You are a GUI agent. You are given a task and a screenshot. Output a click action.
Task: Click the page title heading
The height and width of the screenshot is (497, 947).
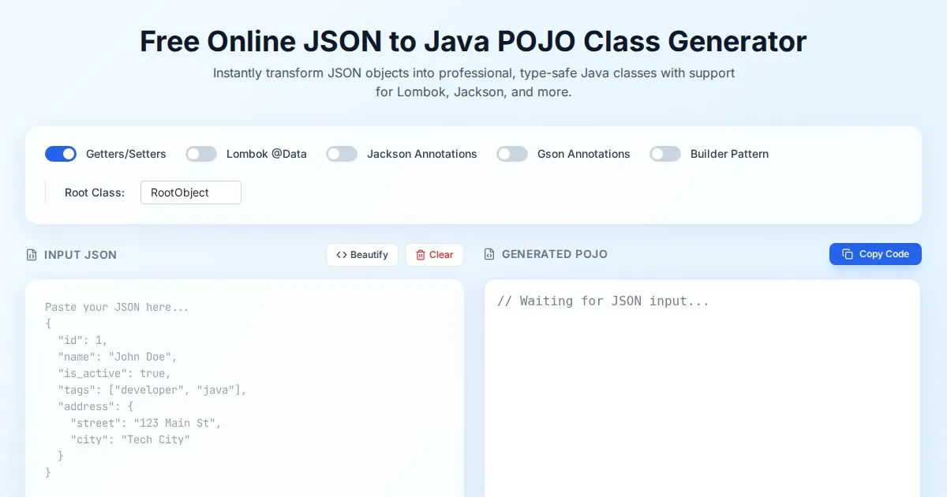pyautogui.click(x=473, y=41)
